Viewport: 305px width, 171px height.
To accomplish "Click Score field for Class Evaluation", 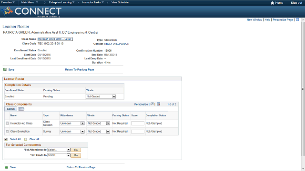I will click(138, 132).
